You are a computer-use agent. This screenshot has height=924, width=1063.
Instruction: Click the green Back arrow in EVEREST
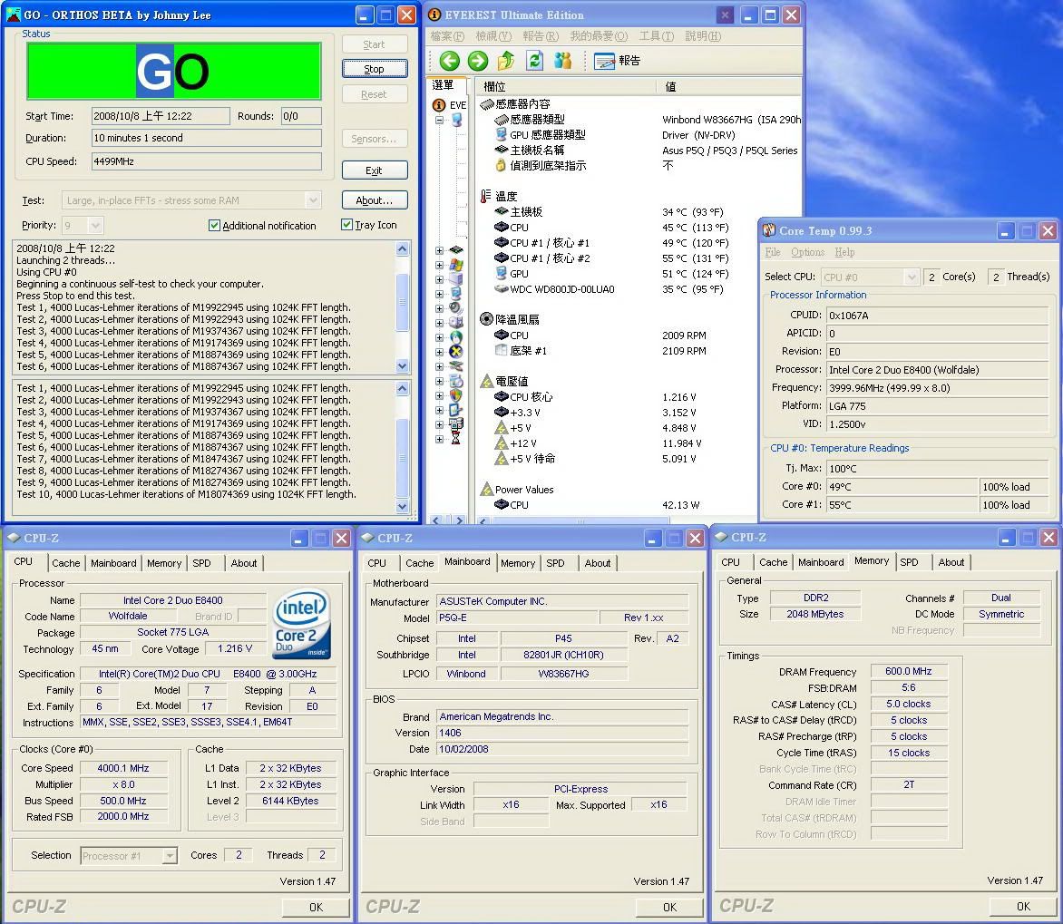point(449,61)
